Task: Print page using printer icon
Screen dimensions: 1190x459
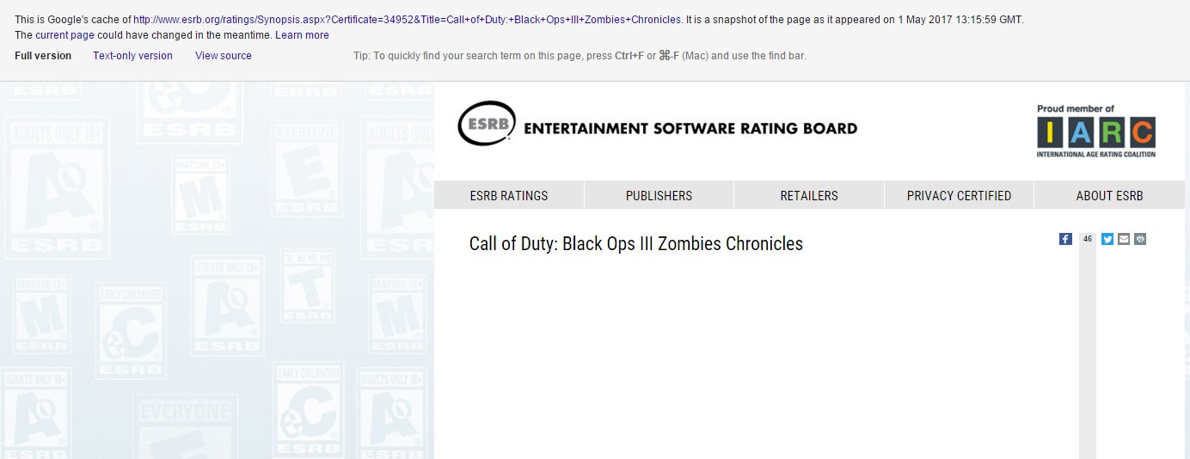Action: pyautogui.click(x=1140, y=239)
